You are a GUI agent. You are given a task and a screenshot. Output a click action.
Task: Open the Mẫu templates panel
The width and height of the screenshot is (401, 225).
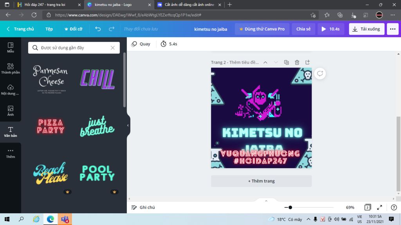(11, 47)
